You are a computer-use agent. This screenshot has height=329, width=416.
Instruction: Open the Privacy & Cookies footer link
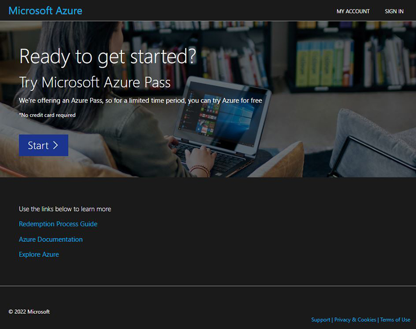[355, 320]
